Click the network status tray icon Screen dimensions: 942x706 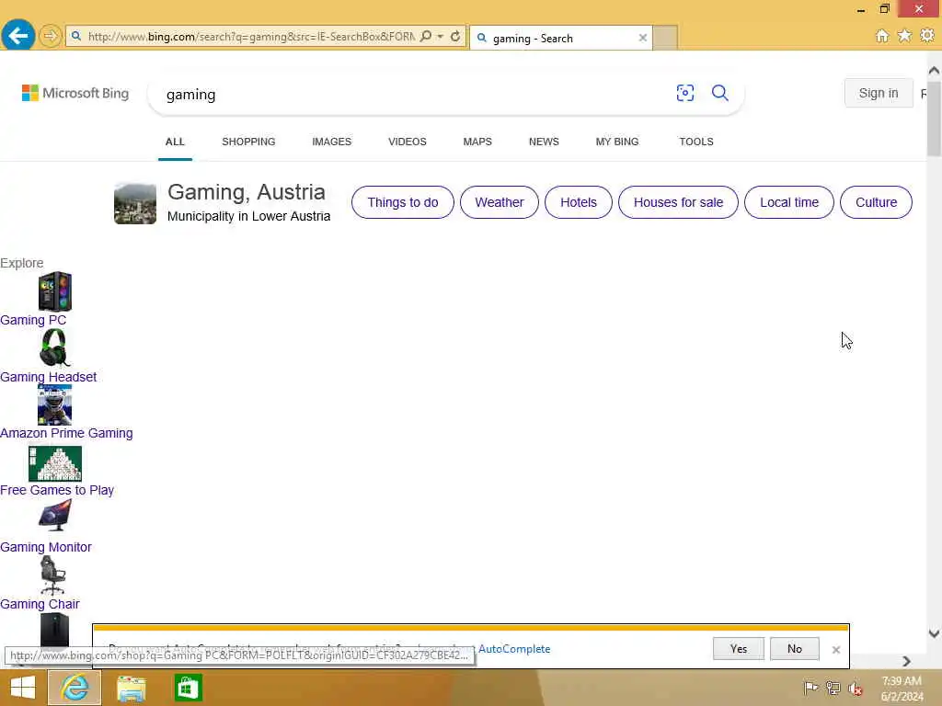[x=833, y=688]
